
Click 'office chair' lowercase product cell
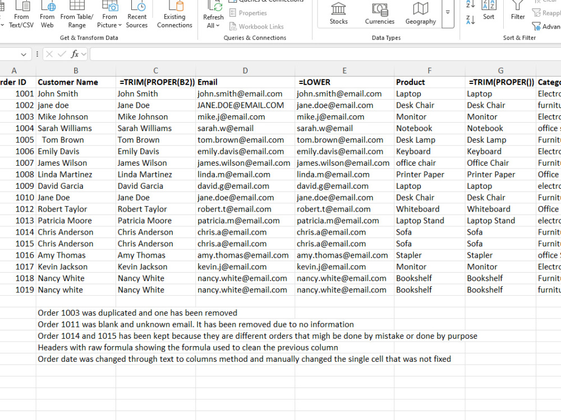(429, 163)
